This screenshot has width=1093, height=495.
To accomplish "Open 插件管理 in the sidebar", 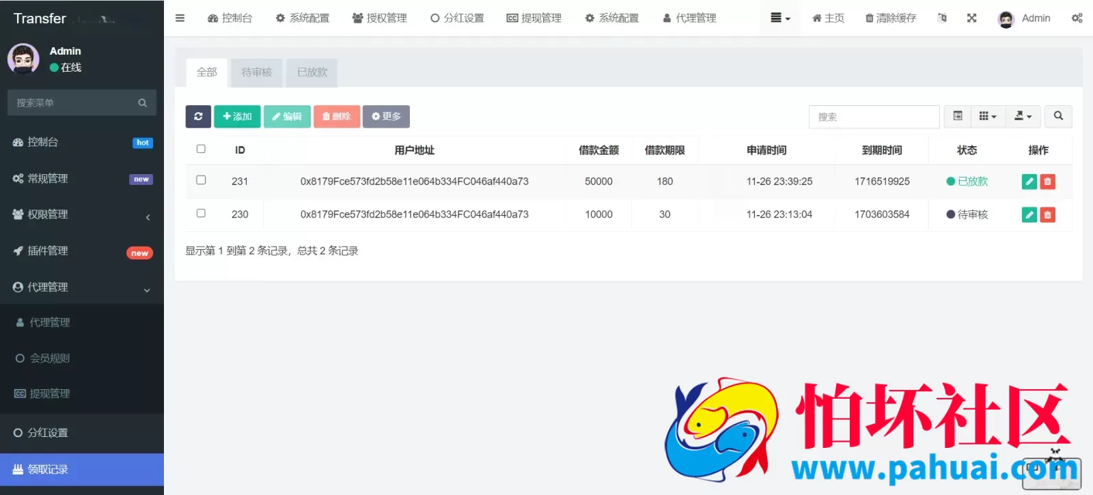I will pyautogui.click(x=82, y=251).
